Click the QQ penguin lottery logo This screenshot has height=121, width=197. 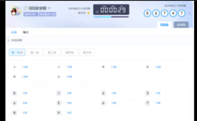click(16, 11)
